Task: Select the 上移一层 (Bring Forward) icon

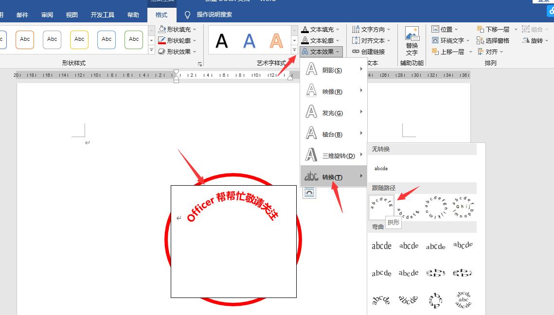Action: click(x=447, y=52)
